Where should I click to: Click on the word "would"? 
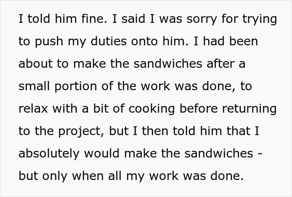[x=102, y=154]
